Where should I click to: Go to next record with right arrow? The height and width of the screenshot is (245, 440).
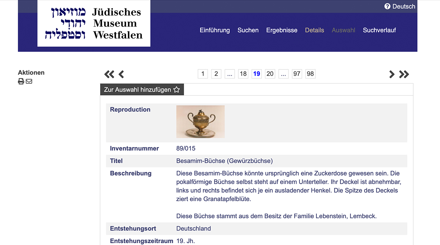click(392, 74)
